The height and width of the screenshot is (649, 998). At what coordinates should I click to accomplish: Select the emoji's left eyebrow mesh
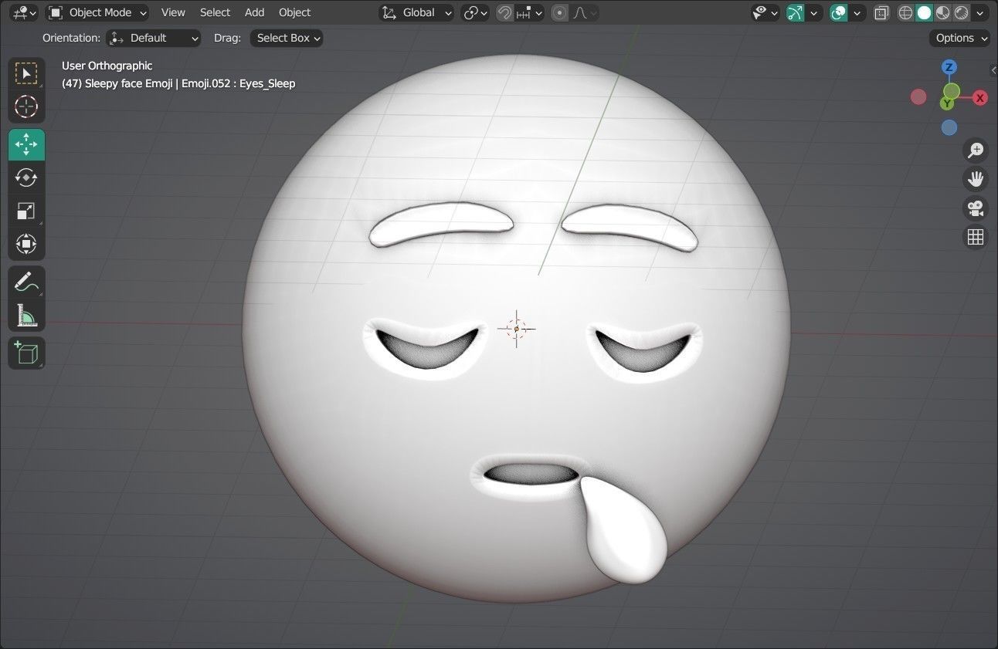(x=440, y=225)
